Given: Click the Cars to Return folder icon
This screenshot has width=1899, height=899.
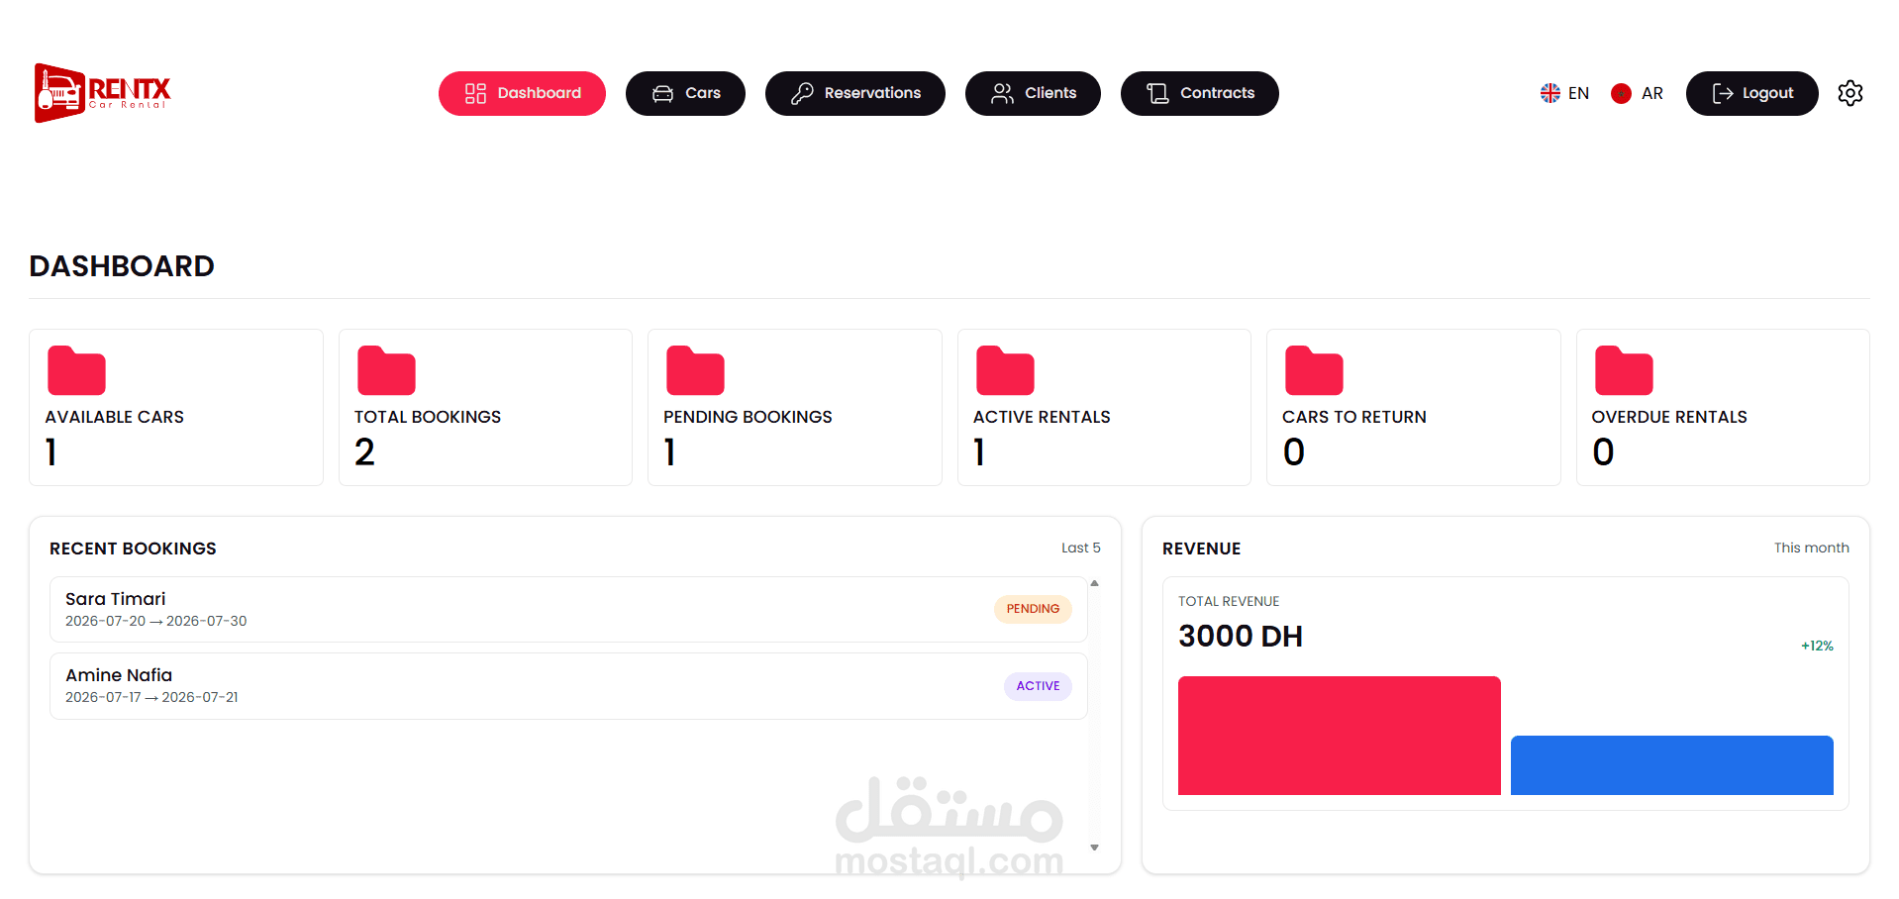Looking at the screenshot, I should 1314,370.
